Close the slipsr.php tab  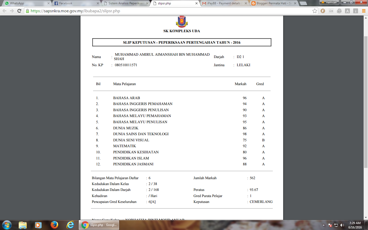coord(197,3)
